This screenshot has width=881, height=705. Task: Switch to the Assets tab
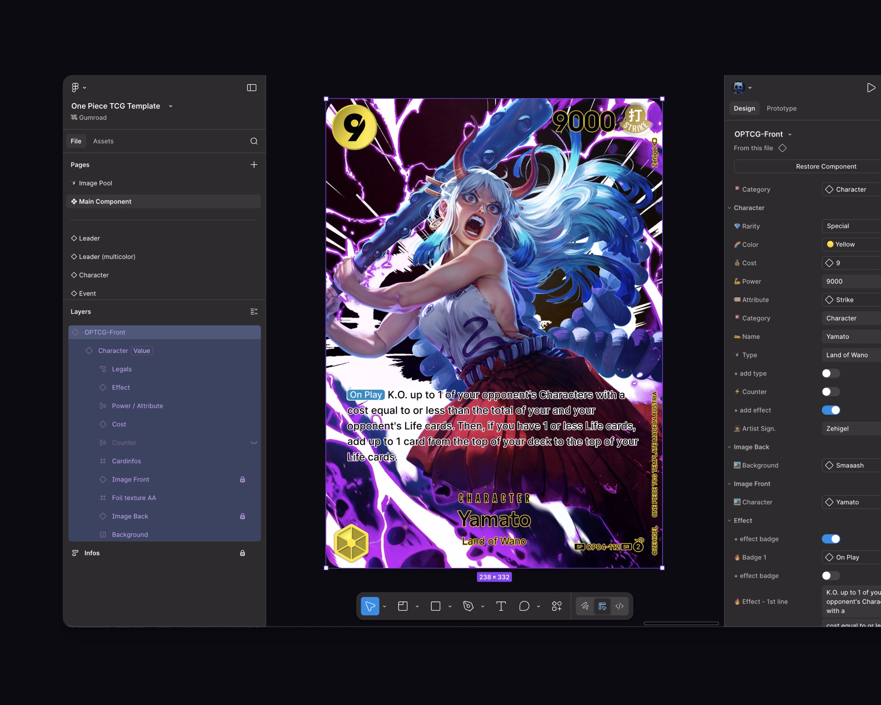point(103,141)
